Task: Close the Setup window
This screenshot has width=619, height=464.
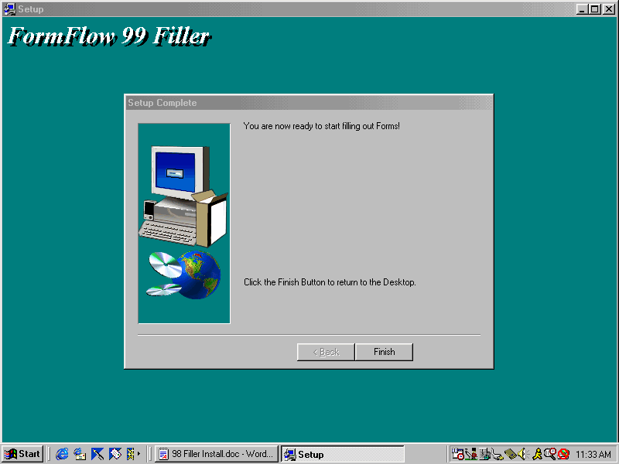Action: pos(609,9)
